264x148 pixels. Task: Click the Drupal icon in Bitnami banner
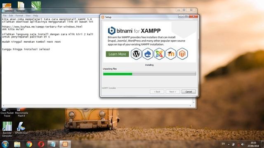pos(148,54)
